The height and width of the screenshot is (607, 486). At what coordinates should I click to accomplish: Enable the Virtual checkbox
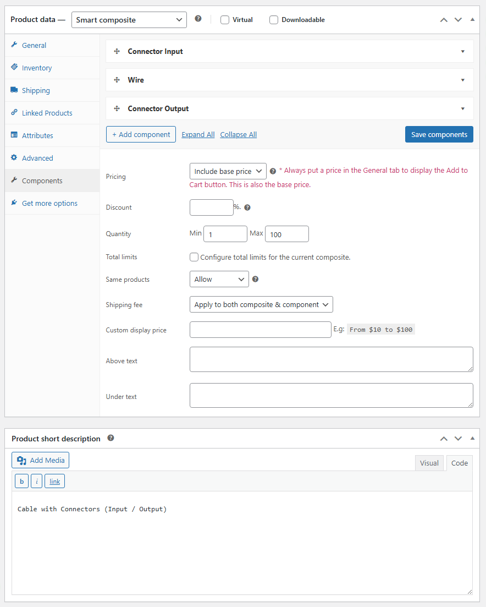point(225,20)
